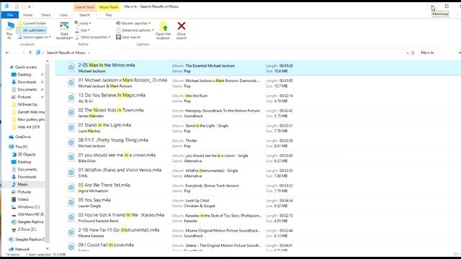
Task: Switch to the Share ribbon tab
Action: (x=46, y=15)
